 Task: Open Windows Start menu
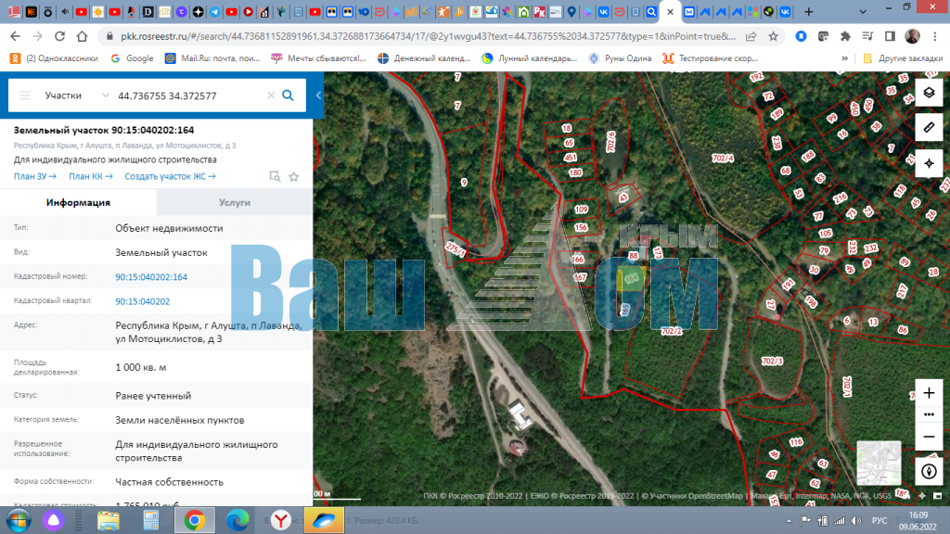19,520
